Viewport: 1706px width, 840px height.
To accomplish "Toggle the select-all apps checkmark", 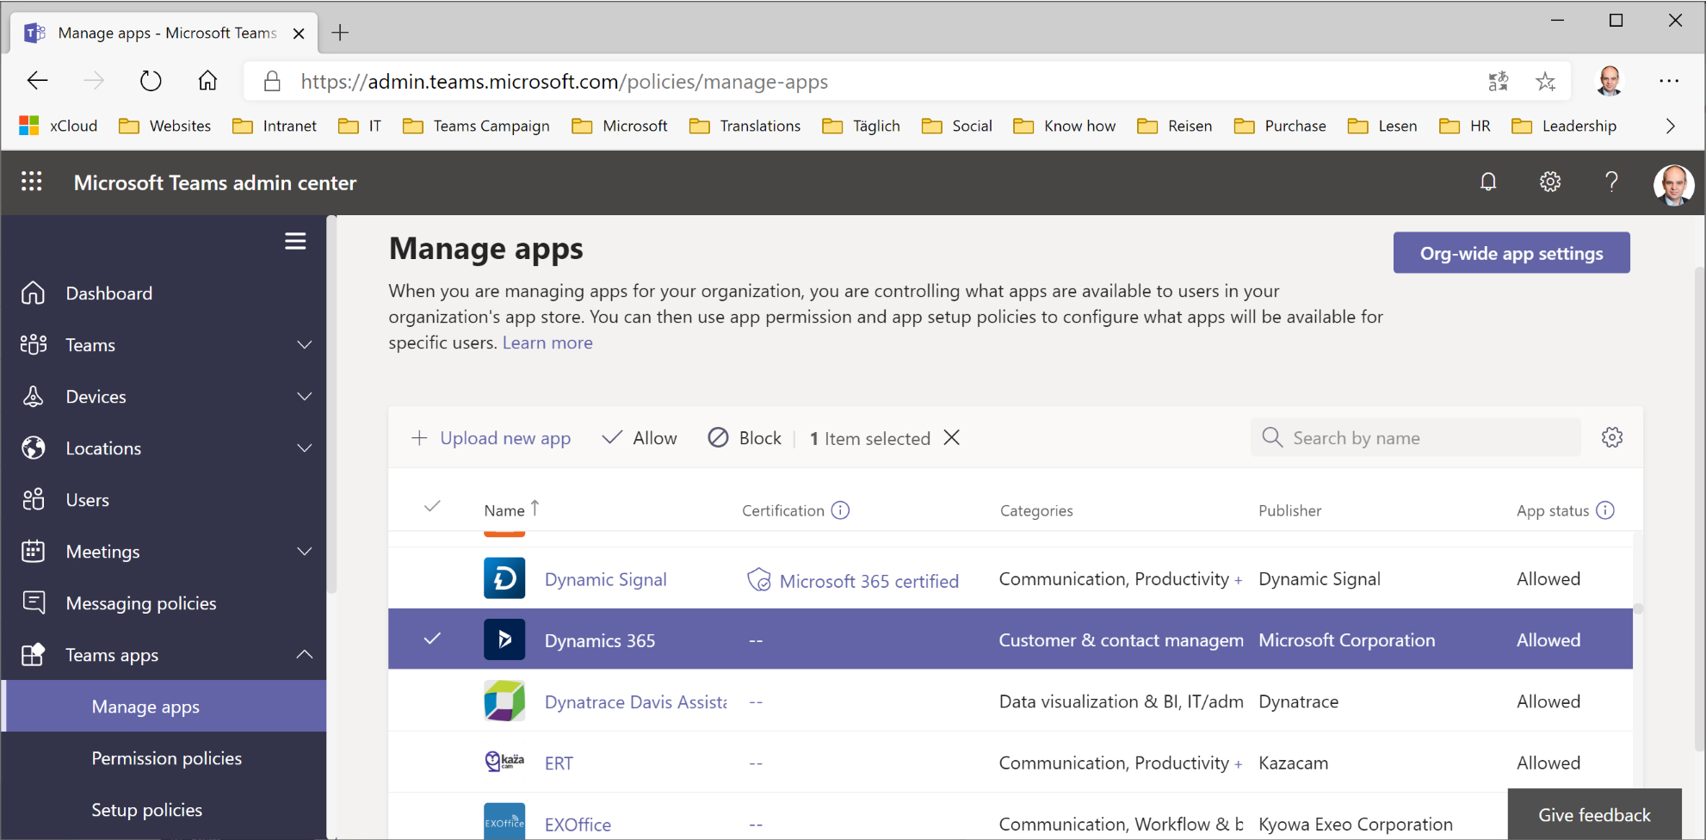I will [432, 506].
